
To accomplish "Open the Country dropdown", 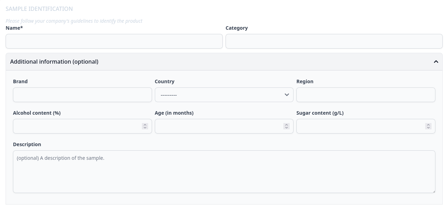I will point(224,95).
